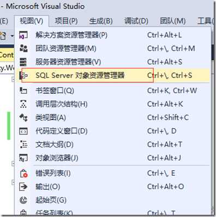Image resolution: width=216 pixels, height=217 pixels.
Task: Click the Output window icon (输出)
Action: [23, 186]
